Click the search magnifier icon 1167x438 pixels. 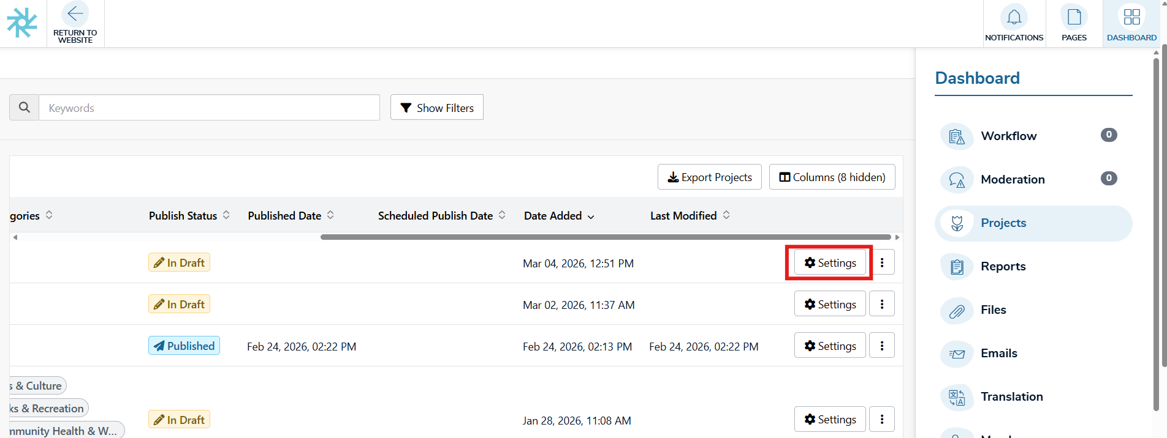pos(25,108)
